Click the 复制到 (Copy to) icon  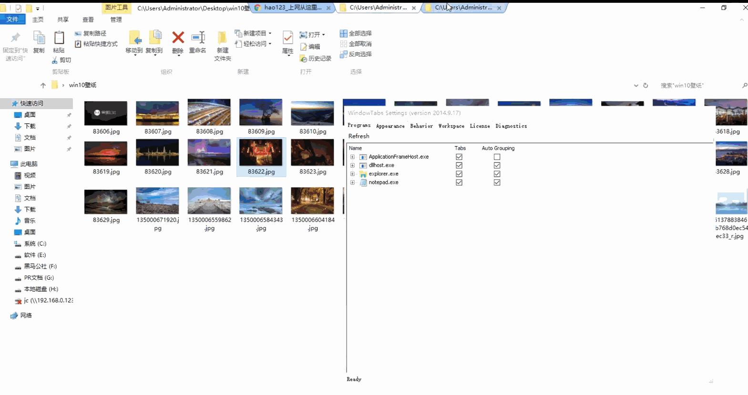154,38
